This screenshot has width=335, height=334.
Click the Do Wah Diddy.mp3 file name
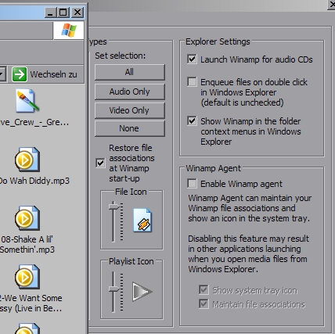34,181
